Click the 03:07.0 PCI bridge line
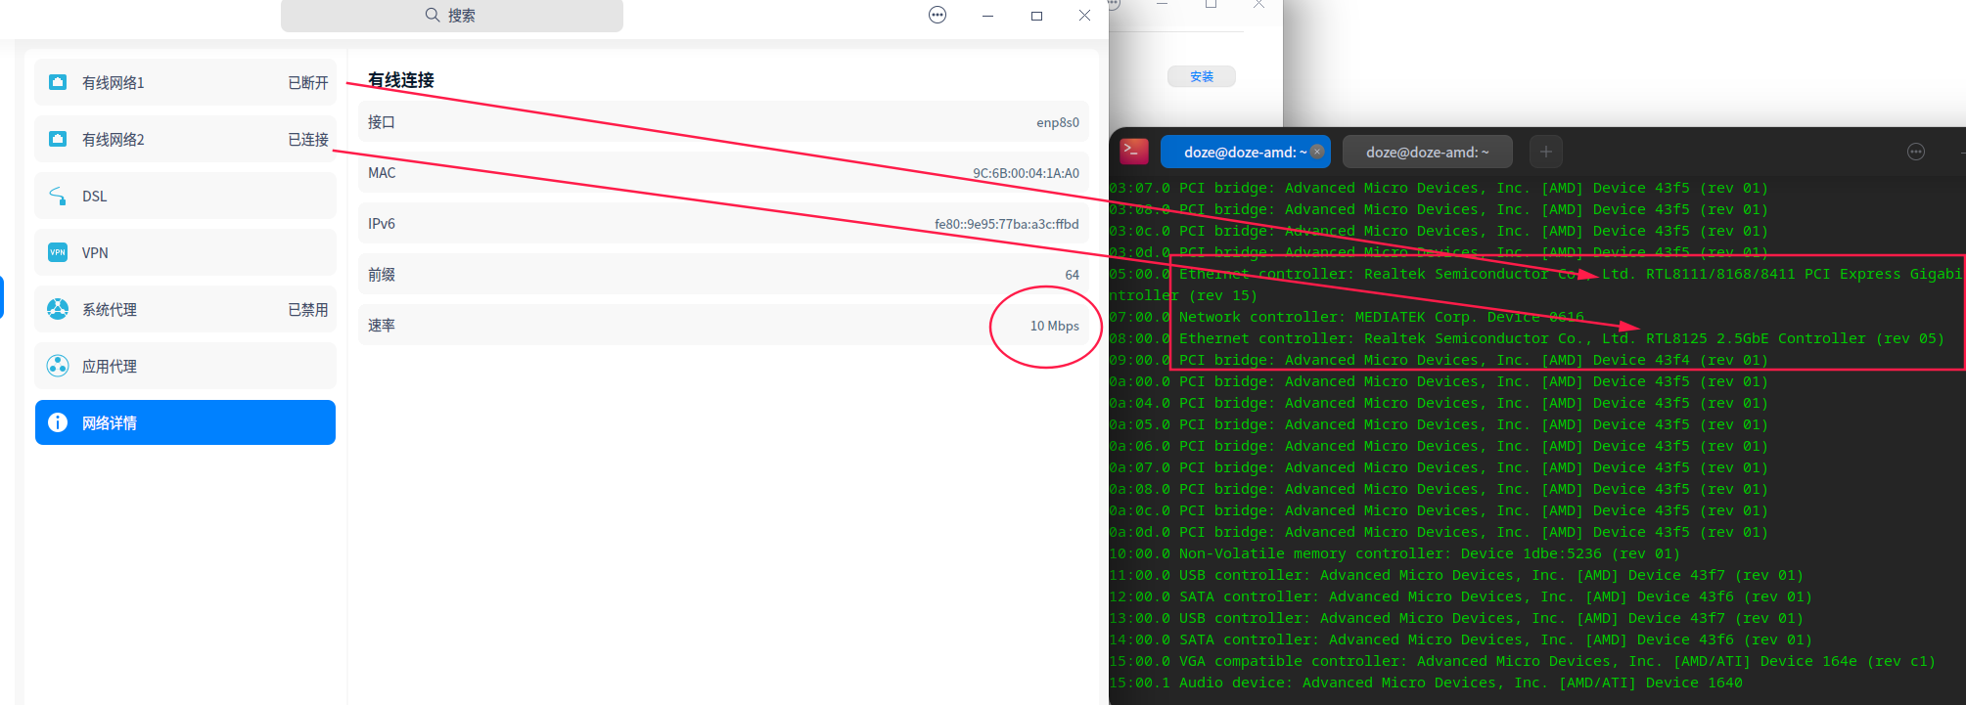This screenshot has height=705, width=1966. click(x=1439, y=188)
